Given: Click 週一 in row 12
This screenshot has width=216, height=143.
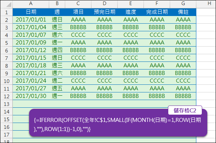Looking at the screenshot, I should pos(57,96).
